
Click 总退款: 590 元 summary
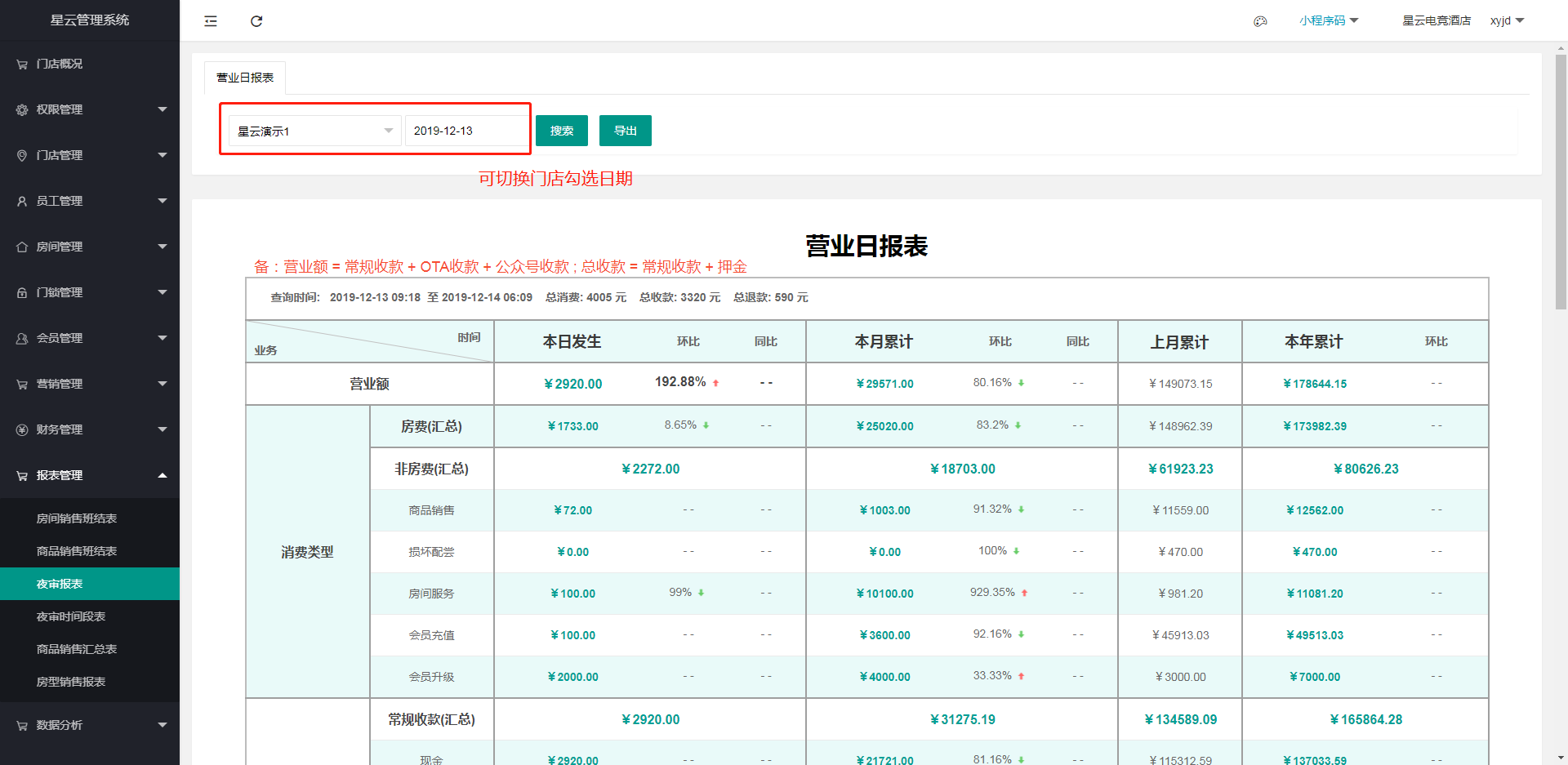[771, 298]
